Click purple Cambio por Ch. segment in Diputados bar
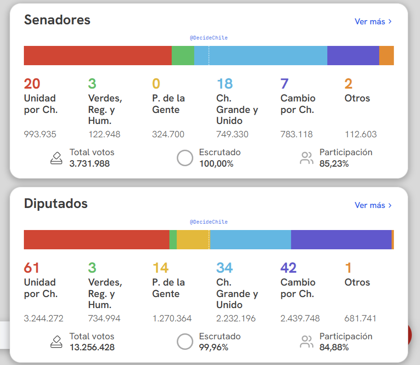 341,240
